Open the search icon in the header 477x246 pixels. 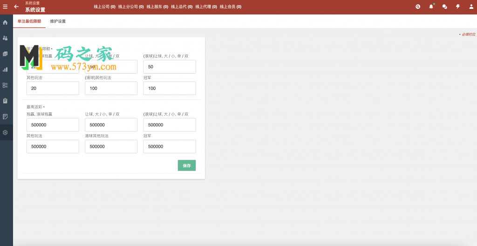pyautogui.click(x=418, y=7)
